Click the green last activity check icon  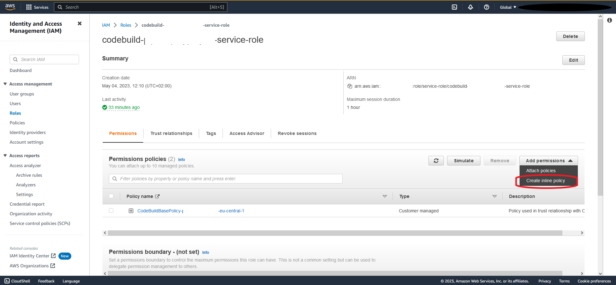click(105, 107)
